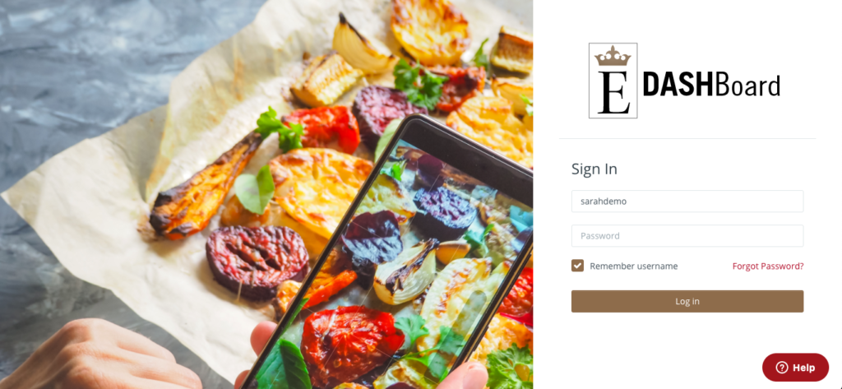Viewport: 842px width, 389px height.
Task: Click the crowned E logo icon
Action: click(x=613, y=81)
